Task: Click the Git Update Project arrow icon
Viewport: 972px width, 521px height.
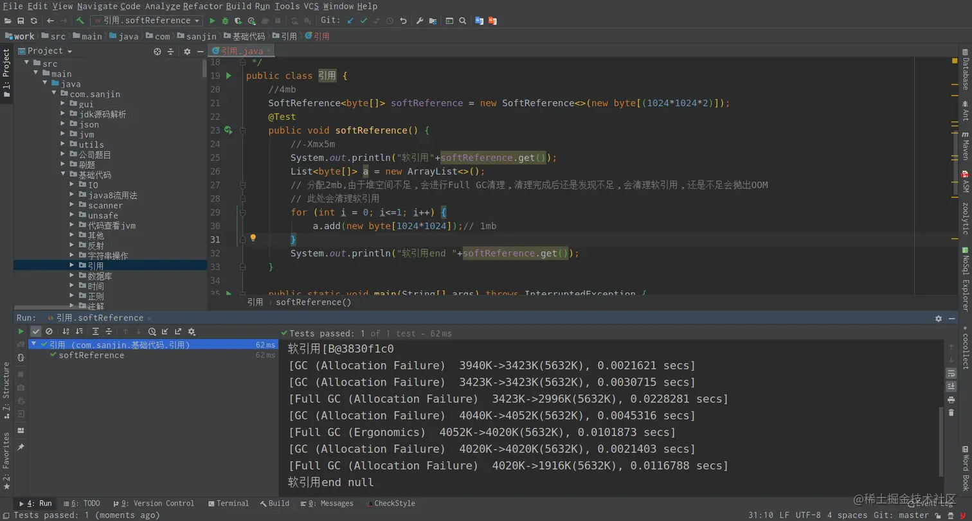Action: [x=350, y=21]
